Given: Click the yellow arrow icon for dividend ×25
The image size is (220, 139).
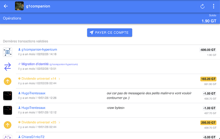Looking at the screenshot, I should point(8,125).
